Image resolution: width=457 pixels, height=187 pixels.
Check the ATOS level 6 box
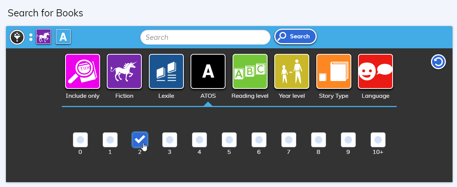[259, 140]
